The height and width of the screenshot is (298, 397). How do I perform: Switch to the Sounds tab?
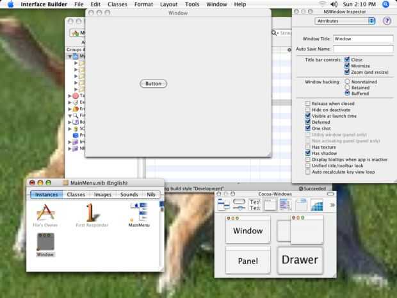(129, 194)
